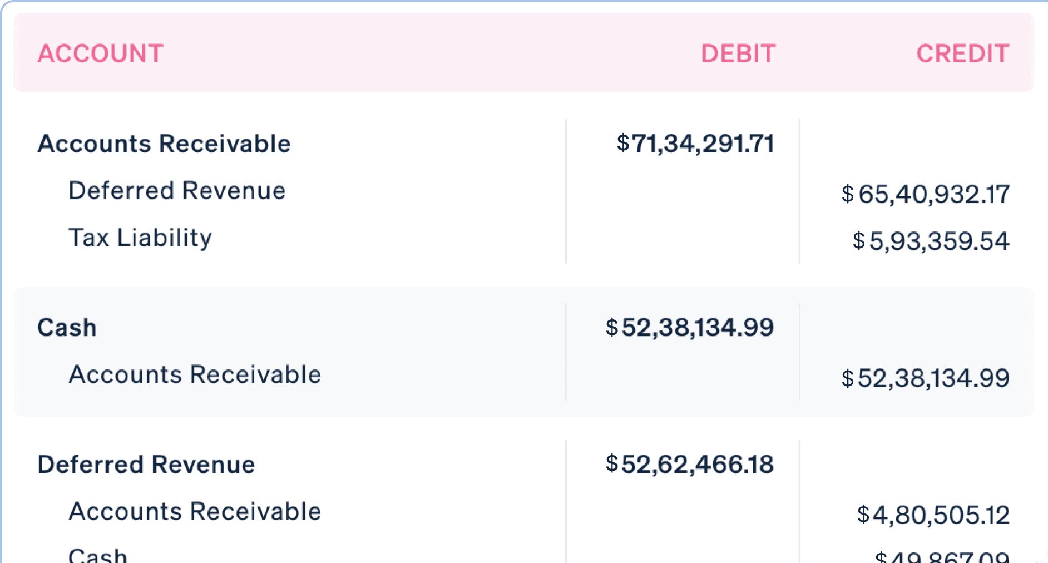Select the bold Cash entry title
Screen dimensions: 1048x563
[67, 328]
